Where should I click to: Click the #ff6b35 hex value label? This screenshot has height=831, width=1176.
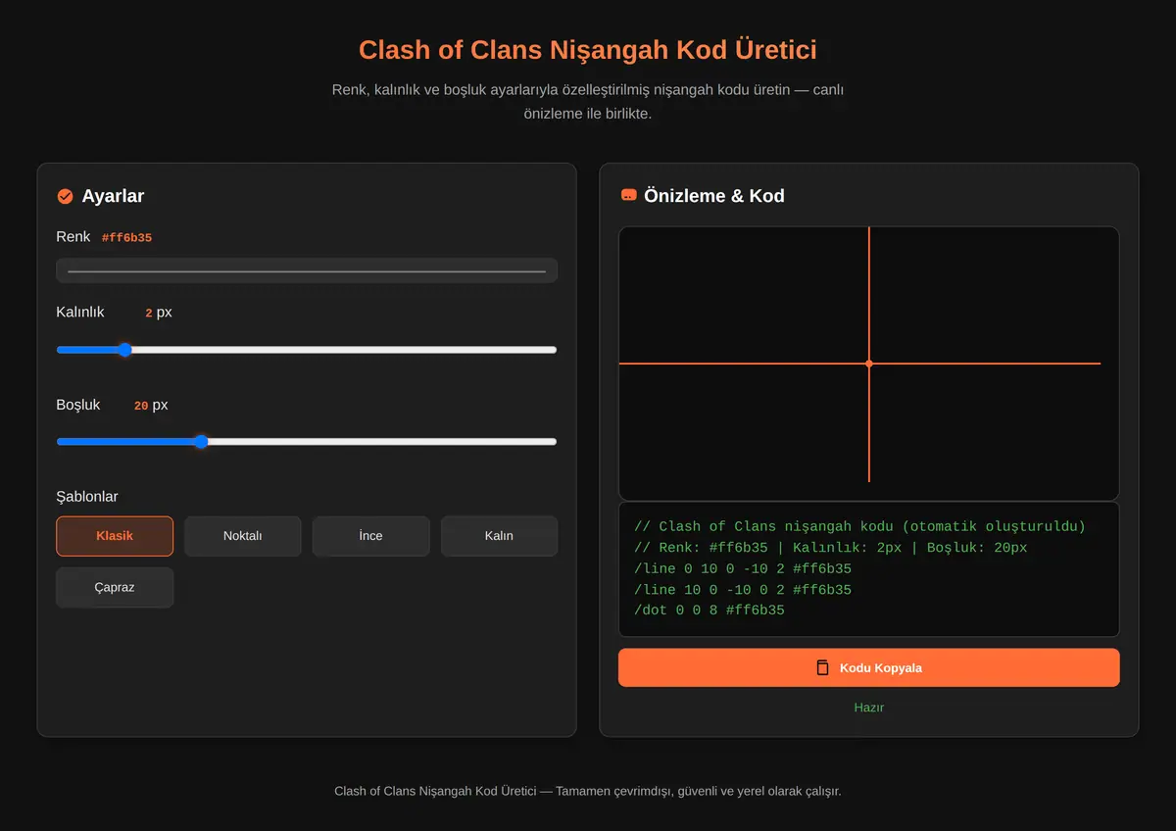pos(126,238)
